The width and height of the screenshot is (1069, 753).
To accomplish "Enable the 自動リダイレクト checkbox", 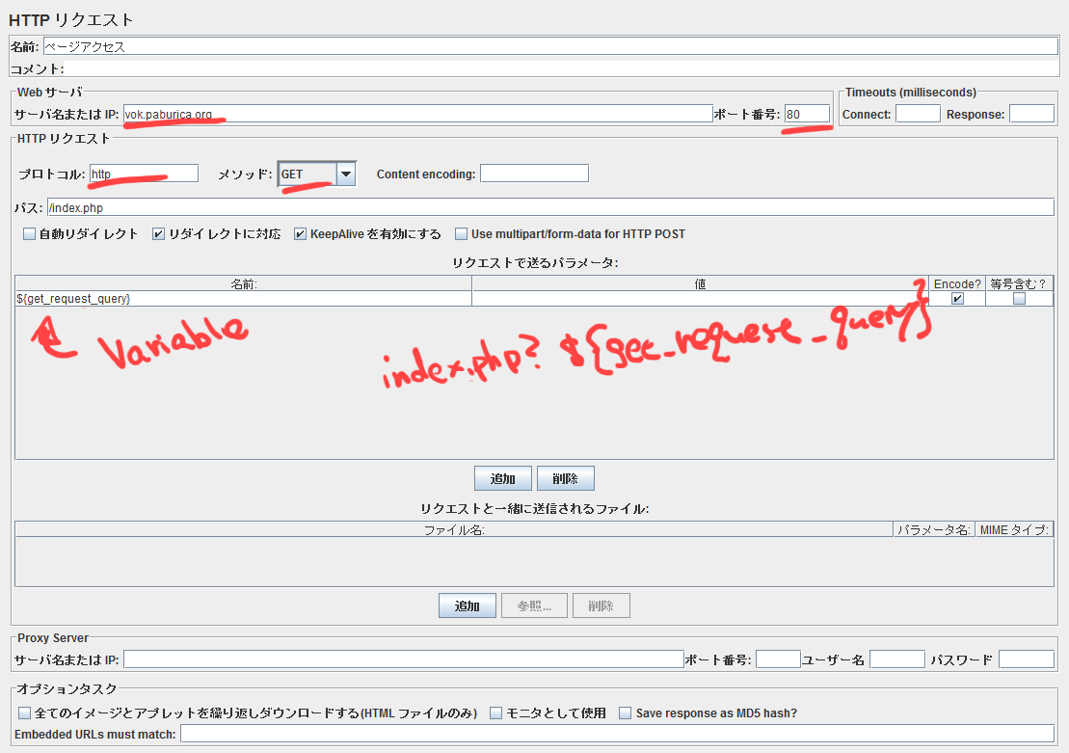I will point(29,234).
